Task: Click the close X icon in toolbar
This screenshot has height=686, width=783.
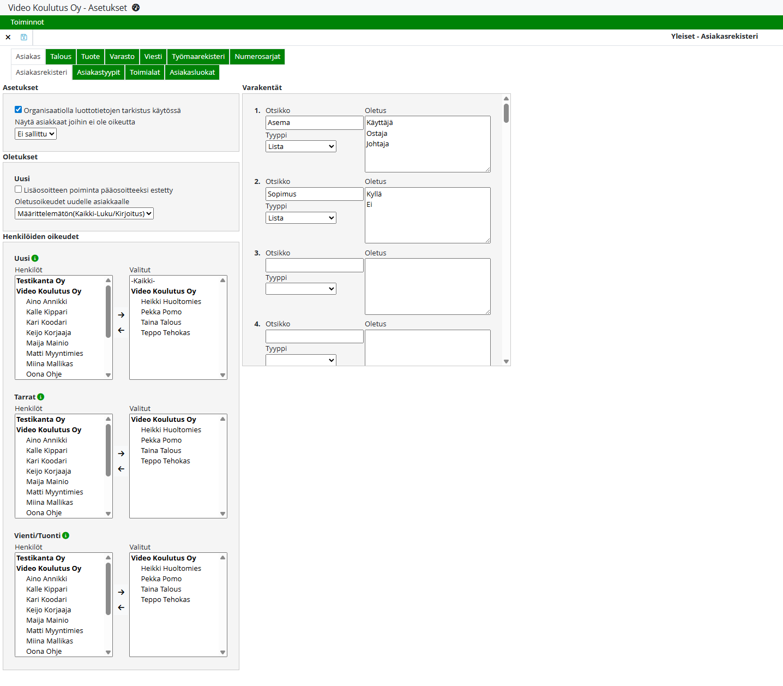Action: pos(8,37)
